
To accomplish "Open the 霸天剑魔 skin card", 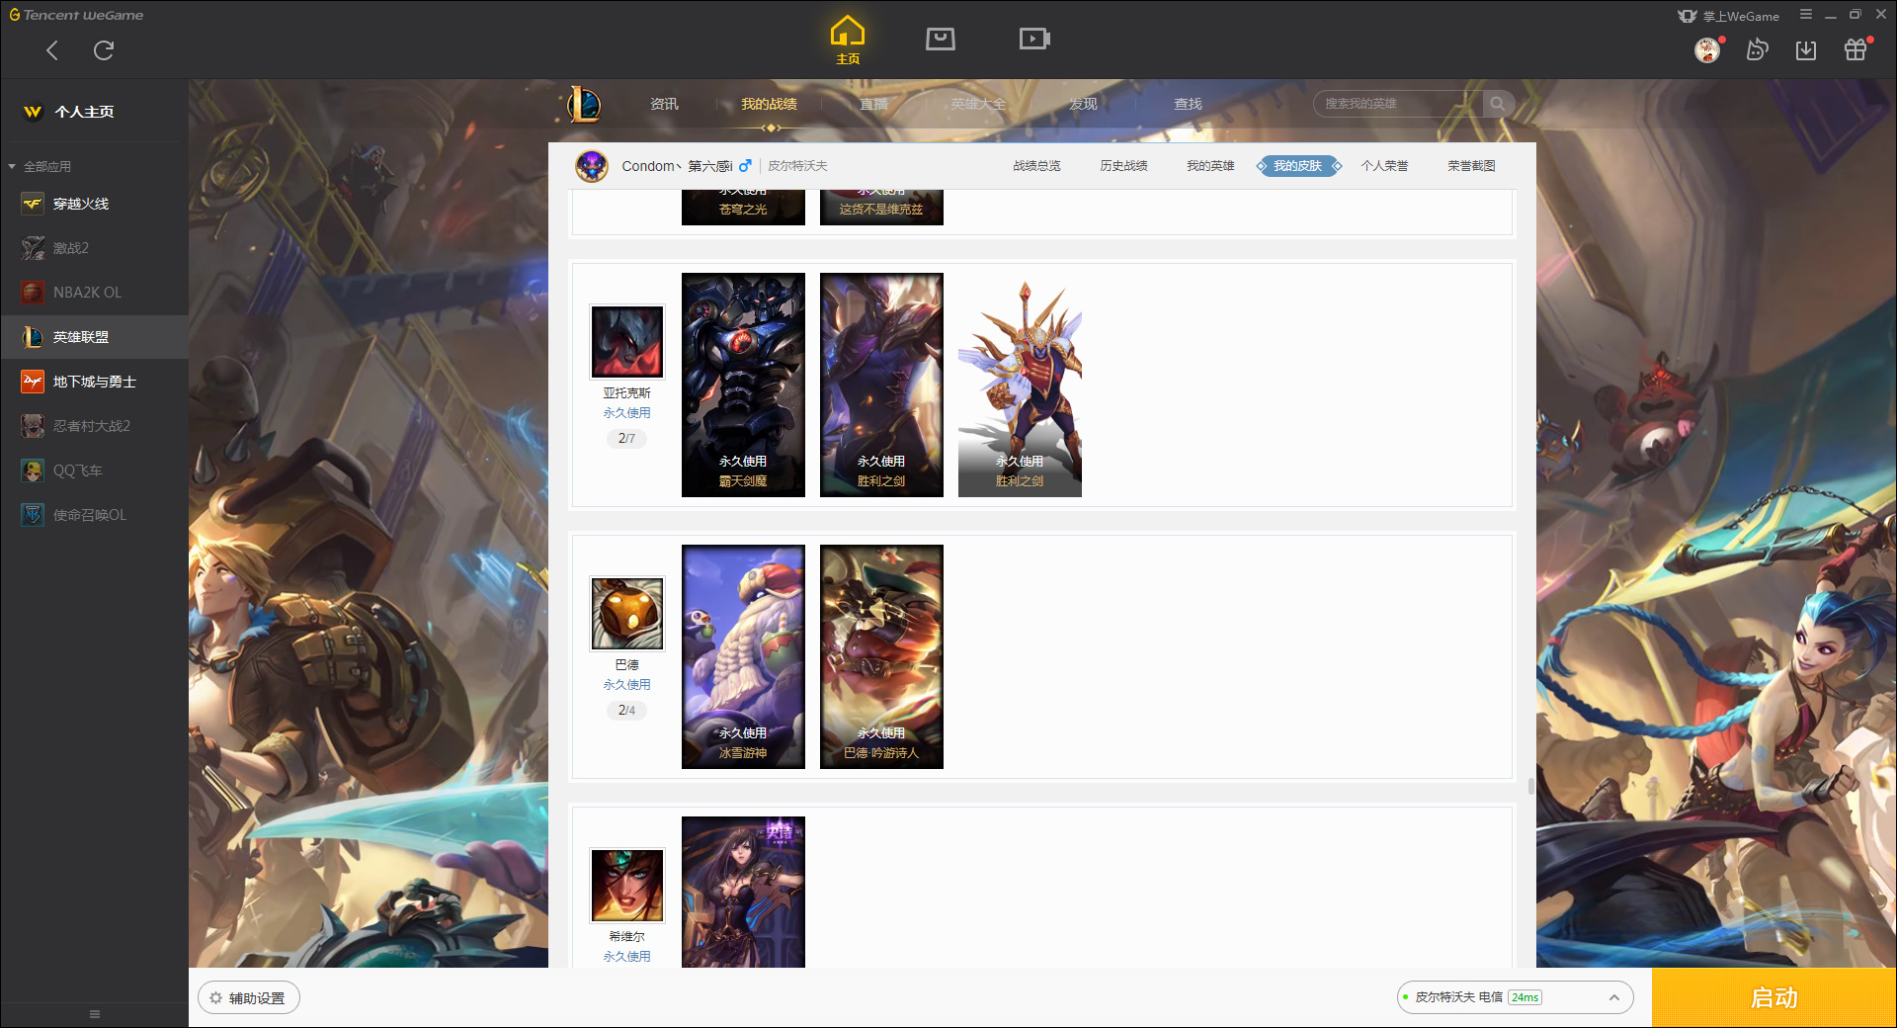I will coord(743,385).
